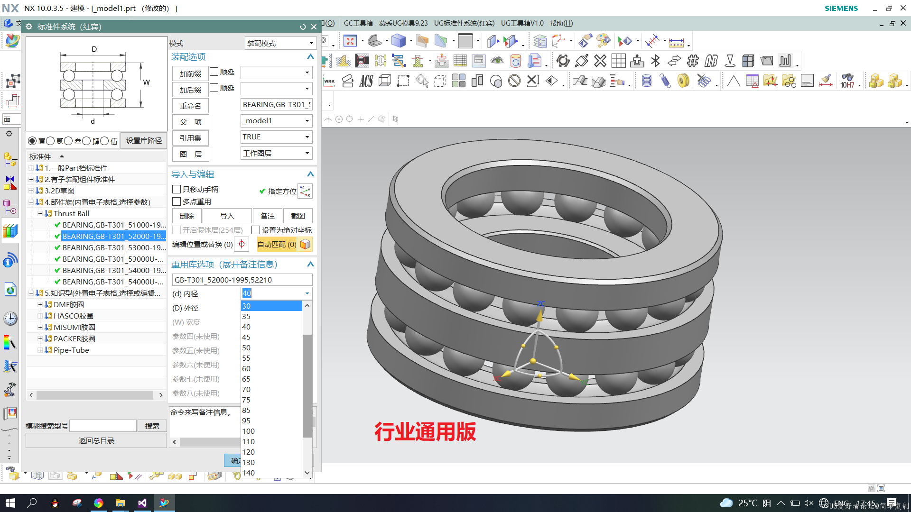This screenshot has height=512, width=911.
Task: Open the 模式 装配模式 dropdown
Action: 280,43
